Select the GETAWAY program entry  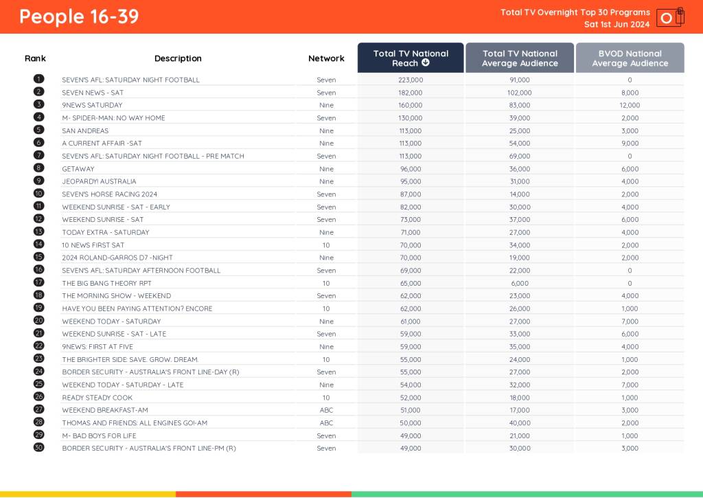point(78,168)
